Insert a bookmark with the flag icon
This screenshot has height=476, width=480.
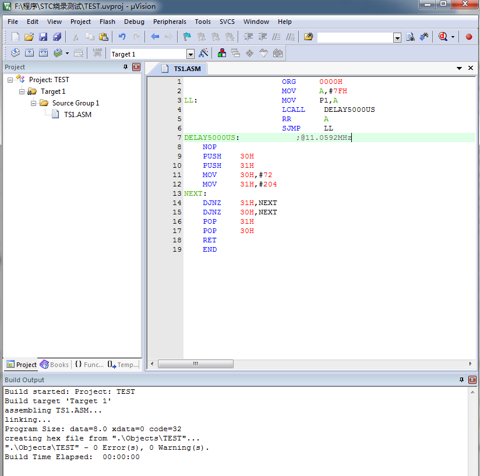187,37
